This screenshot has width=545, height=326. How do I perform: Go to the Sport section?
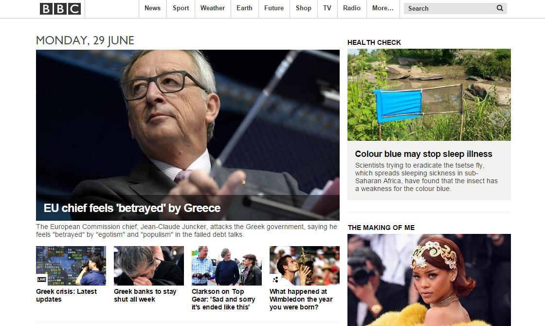pos(181,8)
